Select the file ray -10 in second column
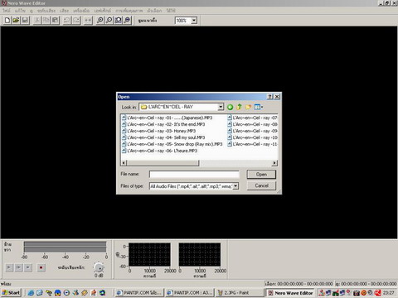This screenshot has height=298, width=398. pos(252,137)
